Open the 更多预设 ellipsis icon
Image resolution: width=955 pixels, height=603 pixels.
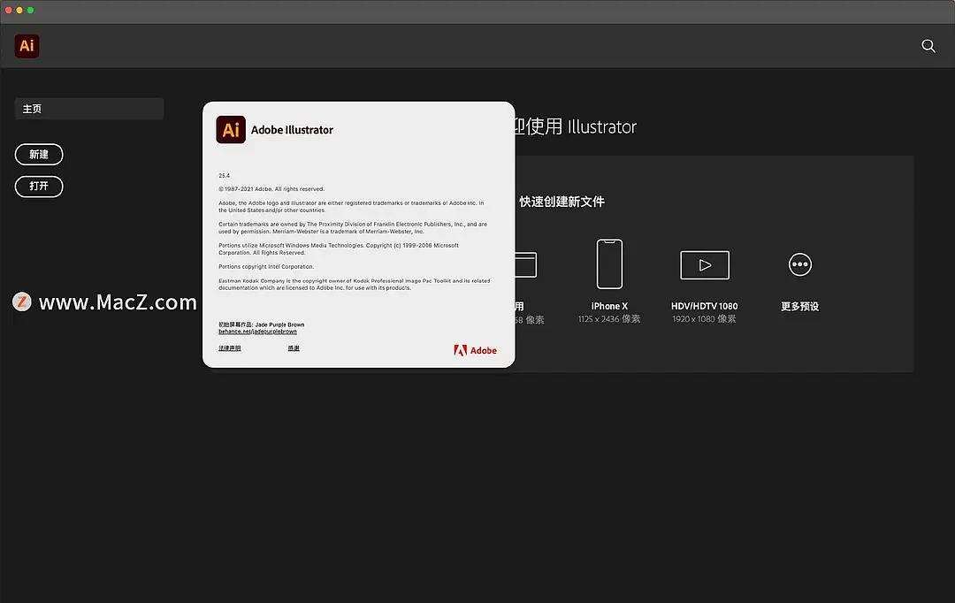tap(799, 263)
